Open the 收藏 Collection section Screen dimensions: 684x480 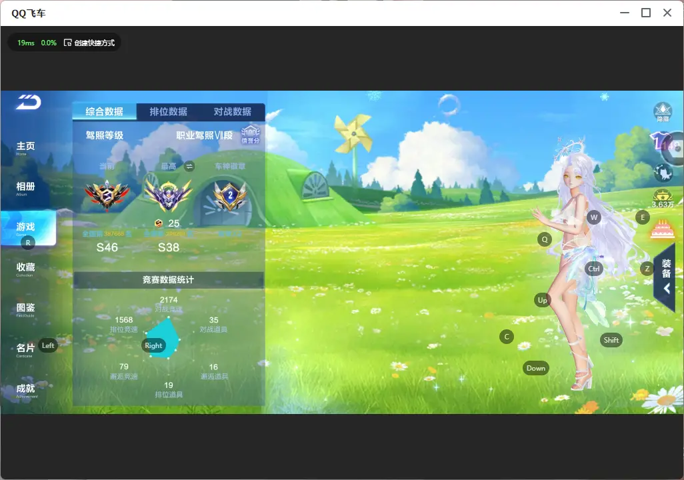(25, 269)
